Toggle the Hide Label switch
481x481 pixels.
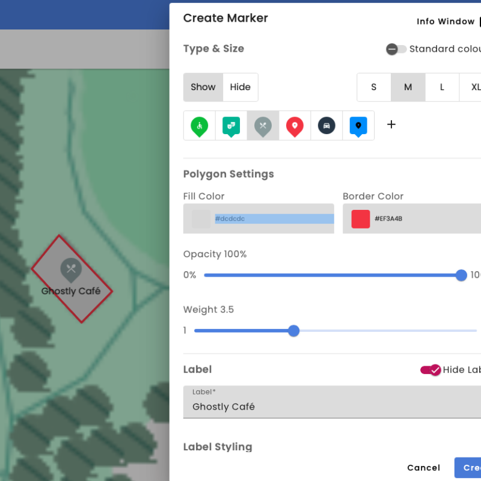coord(430,370)
